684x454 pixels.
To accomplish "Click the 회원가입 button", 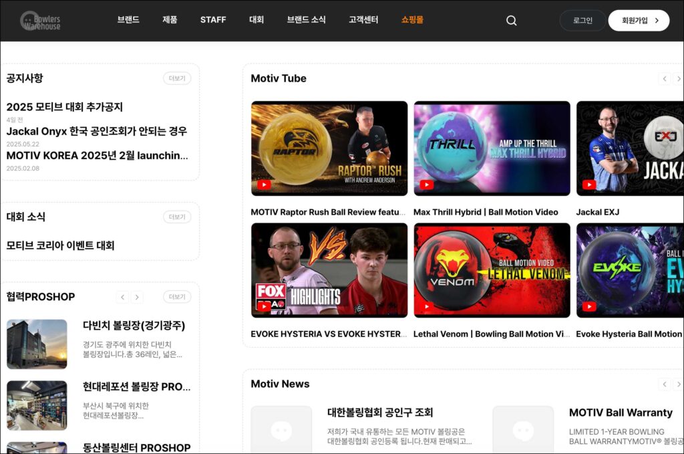I will (639, 21).
